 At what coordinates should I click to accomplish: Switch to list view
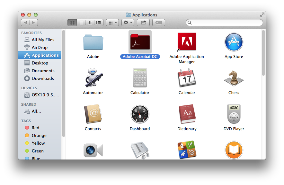pyautogui.click(x=81, y=23)
